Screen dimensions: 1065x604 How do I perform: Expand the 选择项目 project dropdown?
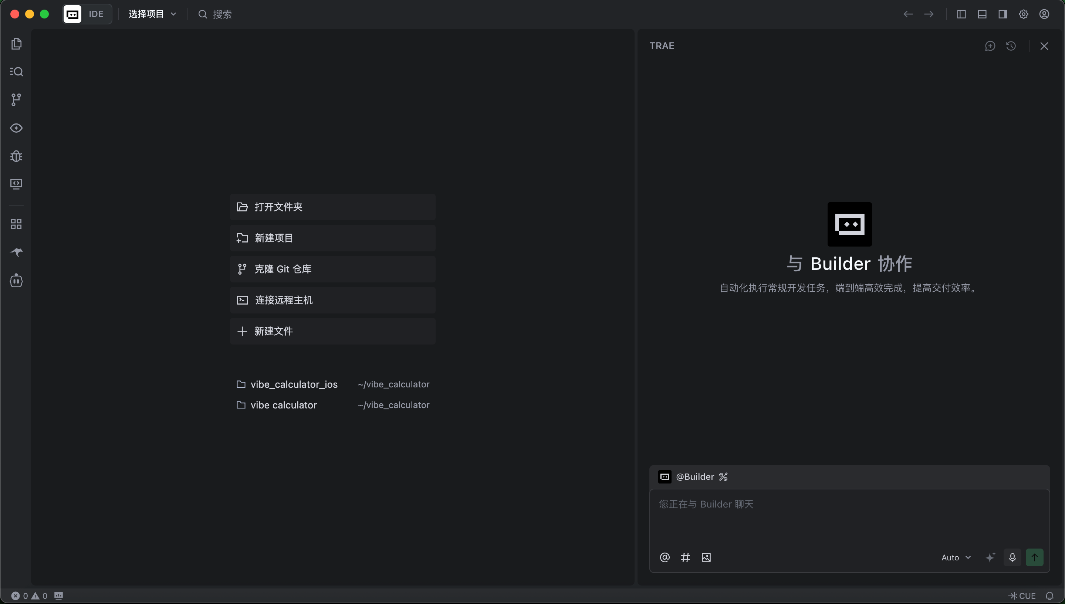pyautogui.click(x=152, y=14)
